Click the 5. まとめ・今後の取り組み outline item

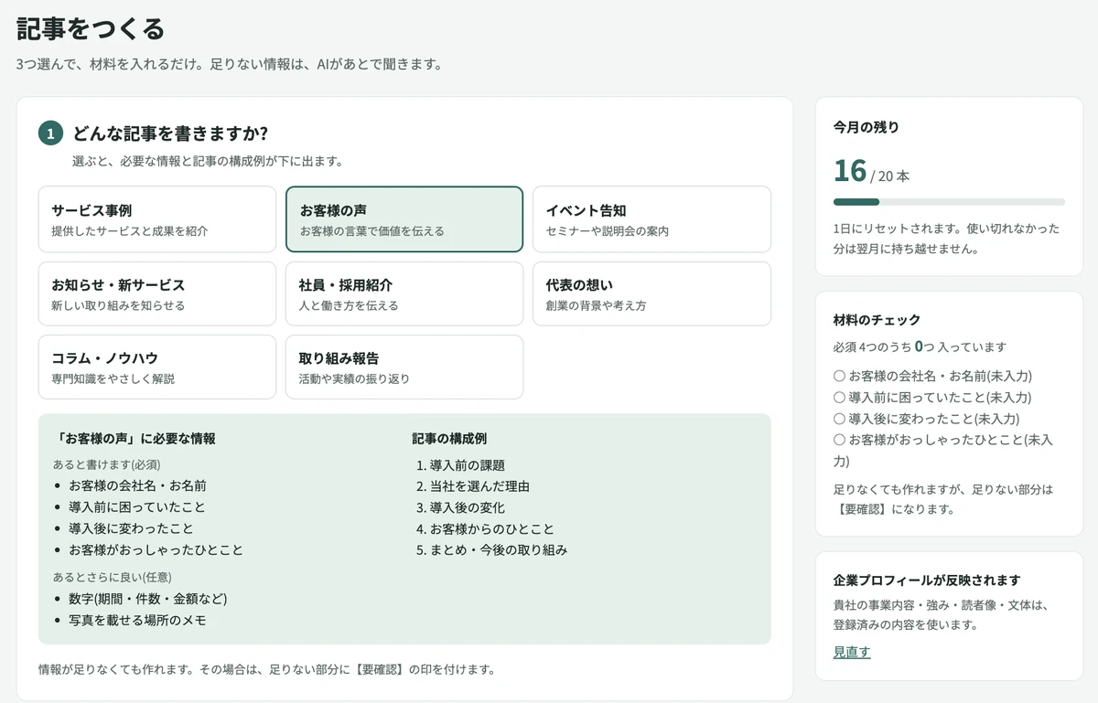click(x=491, y=549)
